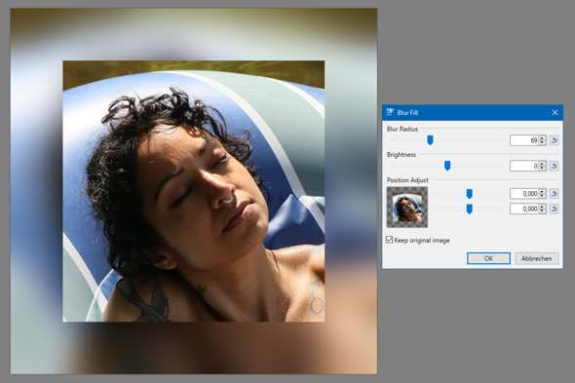Confirm the Blur Fill with OK
Image resolution: width=575 pixels, height=383 pixels.
pos(488,258)
